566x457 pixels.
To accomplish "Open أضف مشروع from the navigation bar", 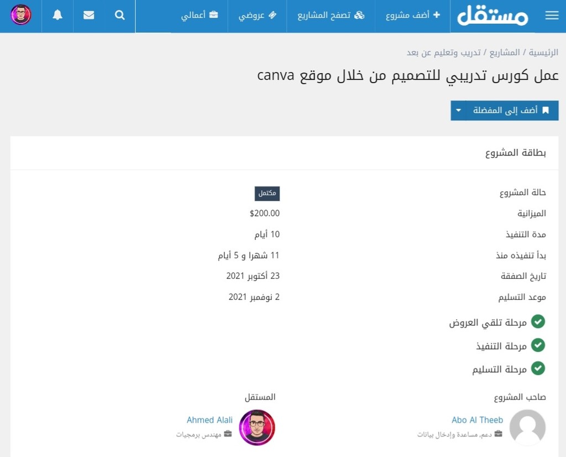I will (413, 15).
